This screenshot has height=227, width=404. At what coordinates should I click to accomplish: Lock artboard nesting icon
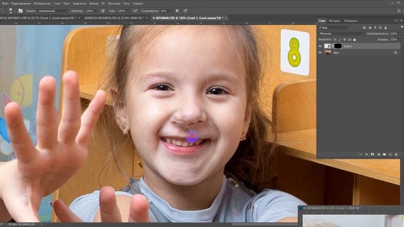tap(350, 40)
